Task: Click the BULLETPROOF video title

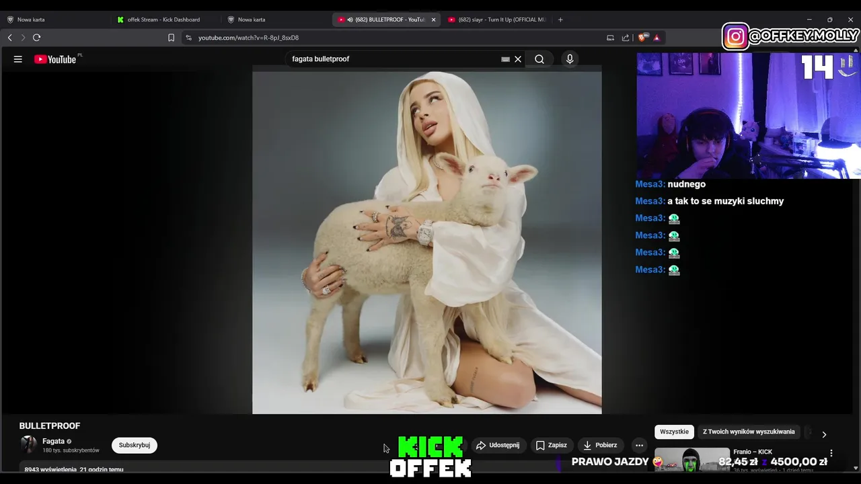Action: (50, 426)
